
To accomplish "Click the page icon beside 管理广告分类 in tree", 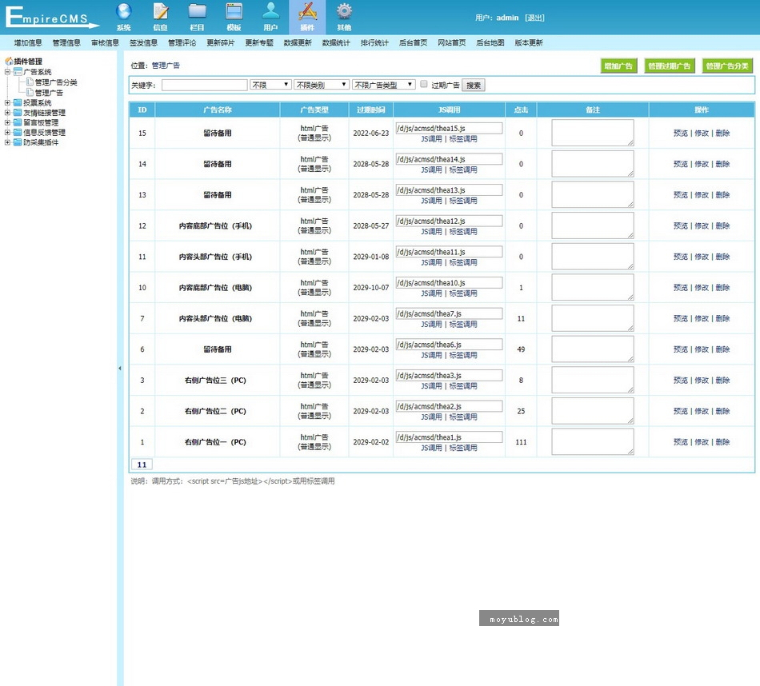I will pyautogui.click(x=30, y=82).
